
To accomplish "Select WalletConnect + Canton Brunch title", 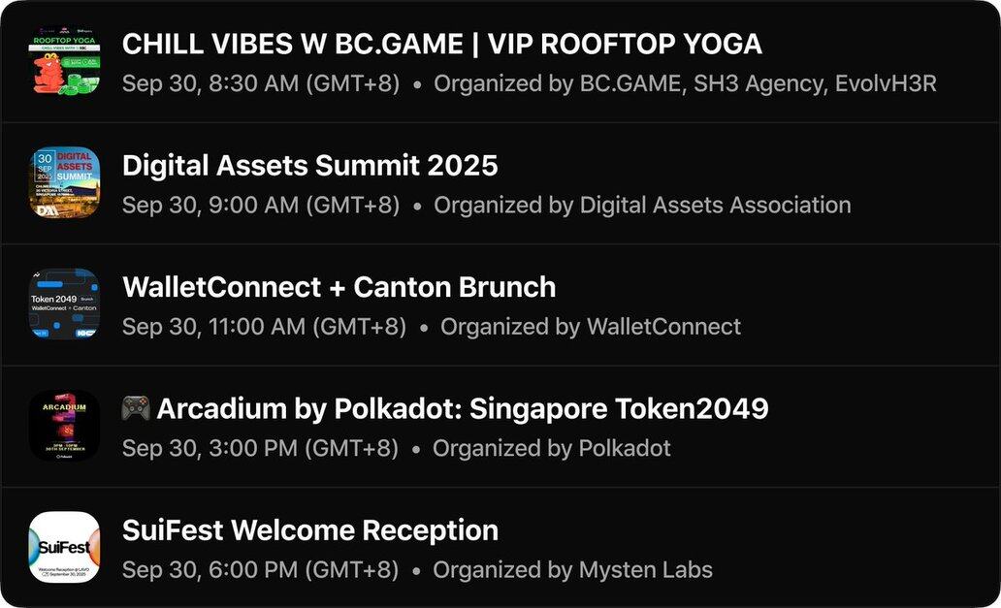I will point(339,287).
